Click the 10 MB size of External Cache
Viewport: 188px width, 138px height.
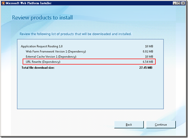149,56
